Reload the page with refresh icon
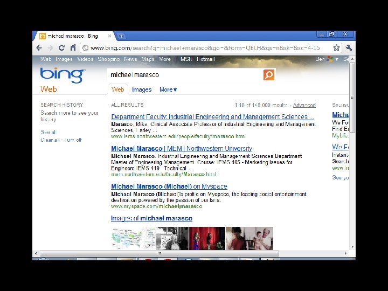The height and width of the screenshot is (291, 388). [x=61, y=48]
